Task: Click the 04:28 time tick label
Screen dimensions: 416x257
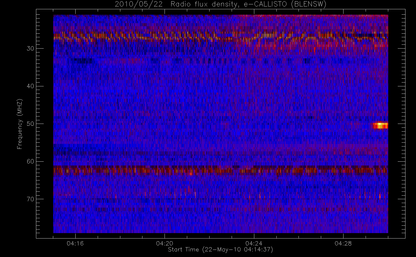Action: pyautogui.click(x=343, y=243)
